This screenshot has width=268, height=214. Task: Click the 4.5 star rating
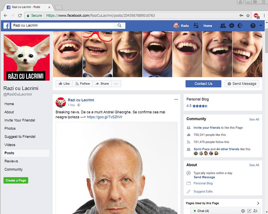point(197,106)
